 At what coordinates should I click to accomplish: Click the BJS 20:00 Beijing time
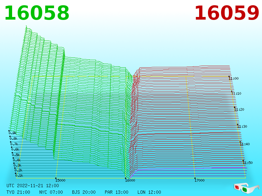click(84, 192)
